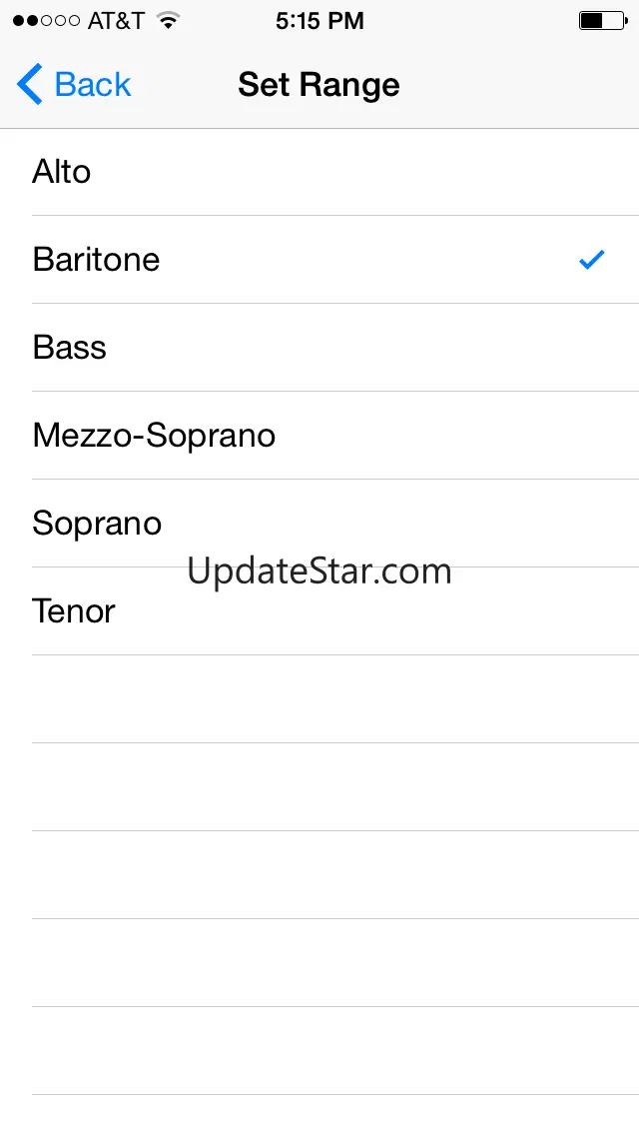Screen dimensions: 639x1135
Task: Click the Back text label
Action: pos(93,85)
